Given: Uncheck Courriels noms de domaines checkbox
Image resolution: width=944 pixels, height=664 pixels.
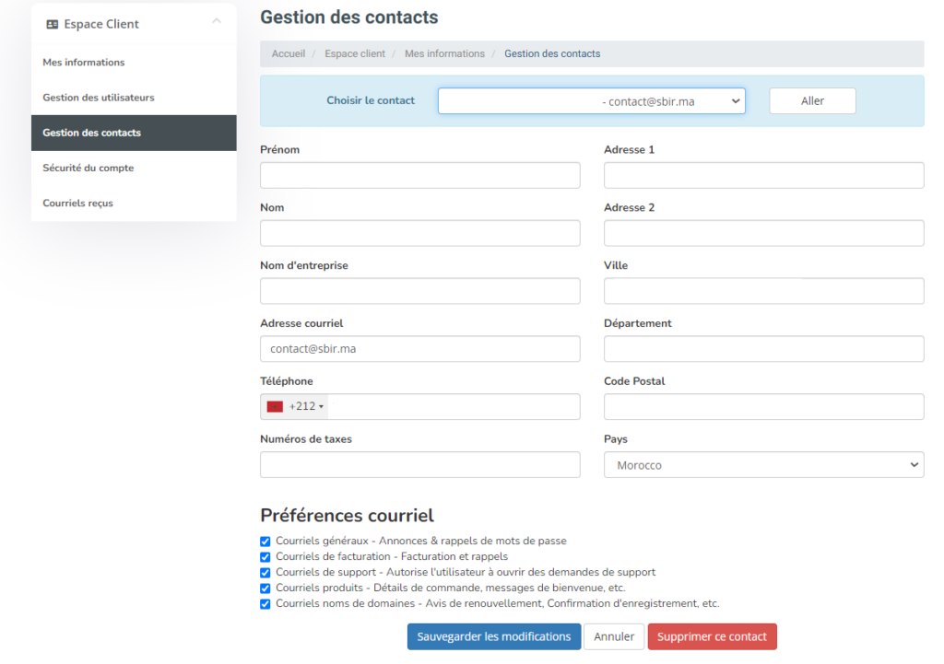Looking at the screenshot, I should pos(265,604).
